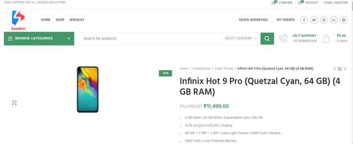Viewport: 353px width, 144px height.
Task: Click the 24/7 SUPPORT label
Action: coord(304,36)
